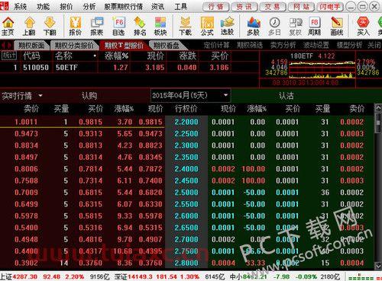
Task: Open the 系统 menu
Action: point(20,6)
